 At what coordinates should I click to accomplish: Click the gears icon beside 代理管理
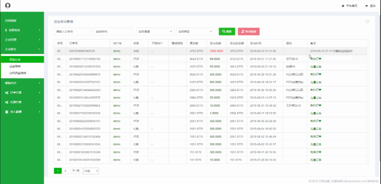tap(7, 102)
